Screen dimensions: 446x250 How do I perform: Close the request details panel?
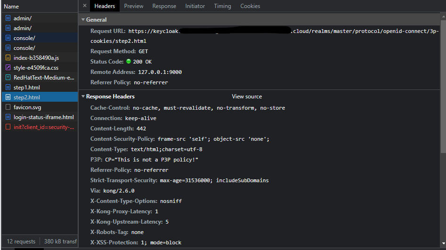pos(85,6)
